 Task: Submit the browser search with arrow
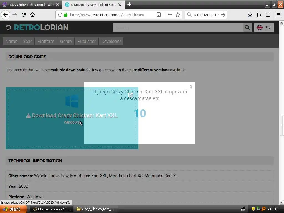coord(223,15)
